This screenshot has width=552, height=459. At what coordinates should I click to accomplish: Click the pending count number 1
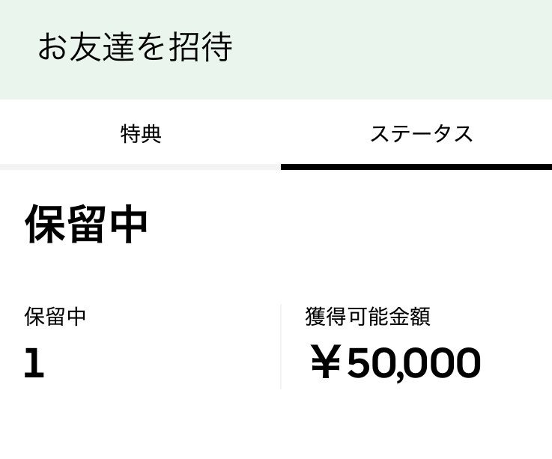34,364
